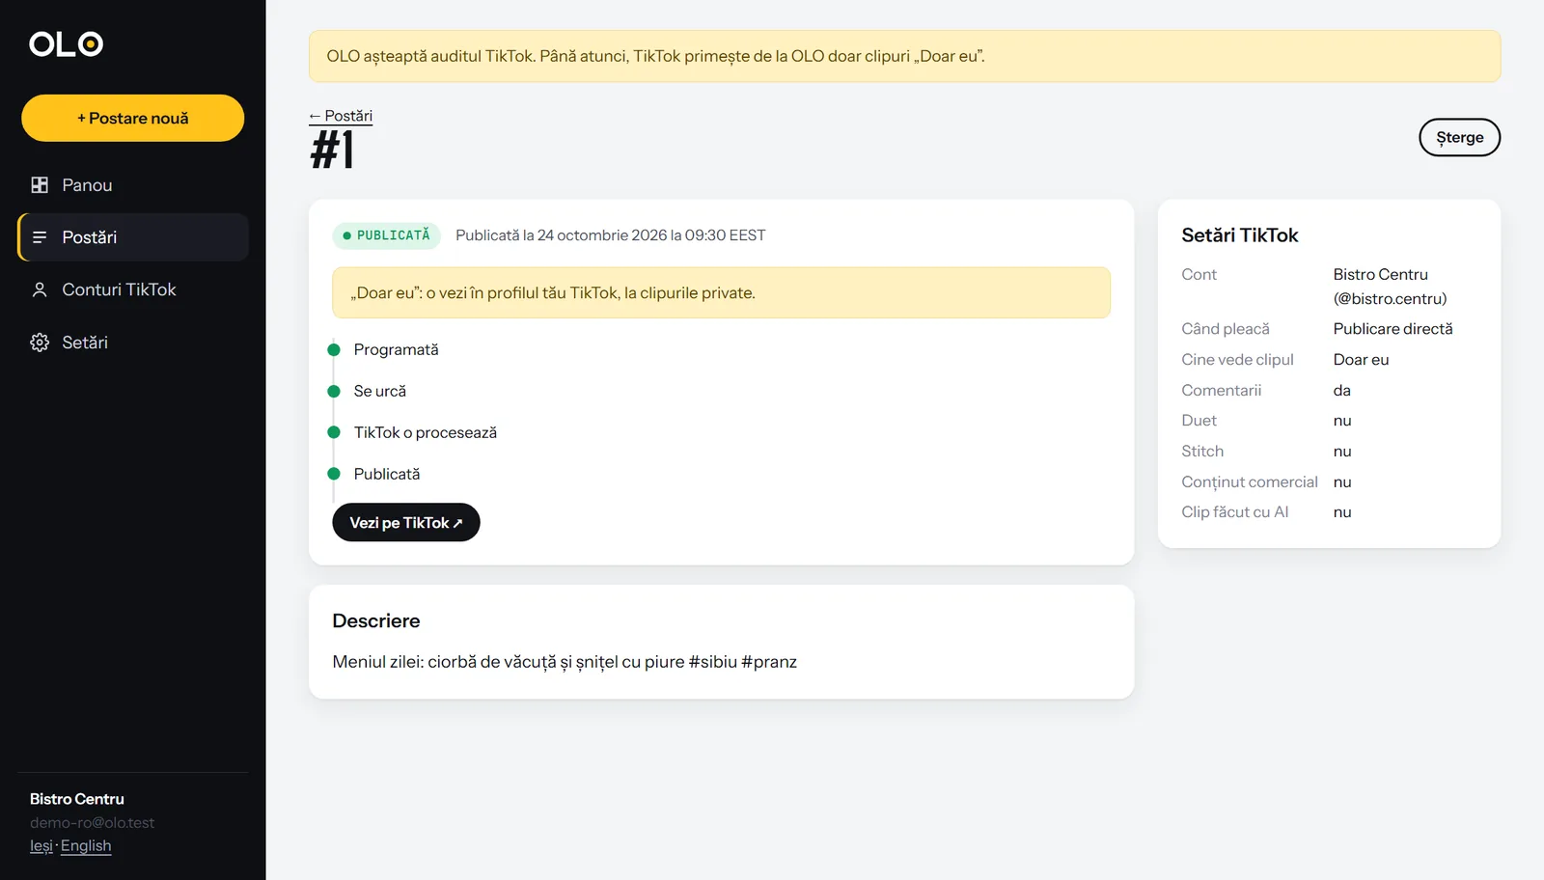The height and width of the screenshot is (880, 1544).
Task: Go to Setări in the sidebar
Action: [133, 343]
